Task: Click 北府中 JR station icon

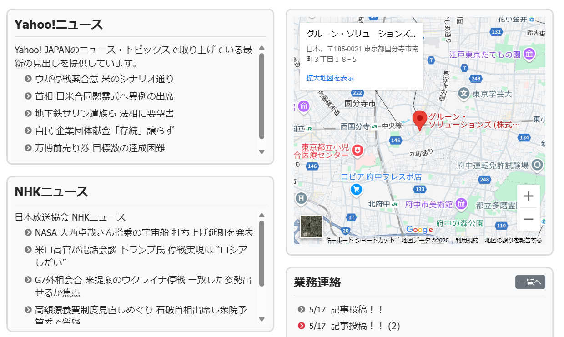Action: click(394, 204)
